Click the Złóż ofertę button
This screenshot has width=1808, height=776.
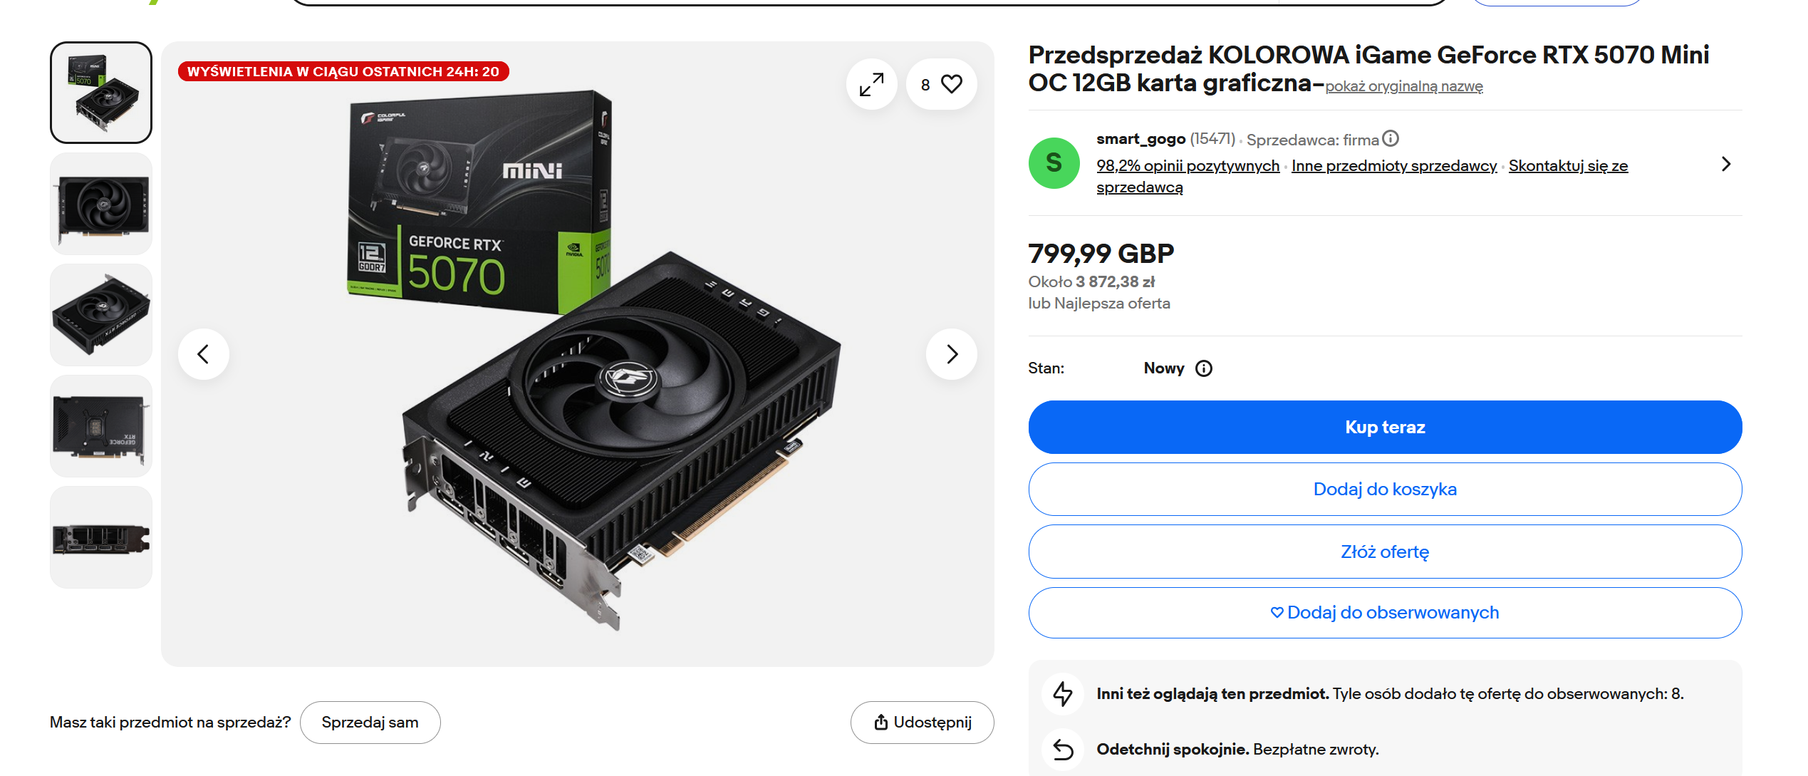pyautogui.click(x=1385, y=552)
